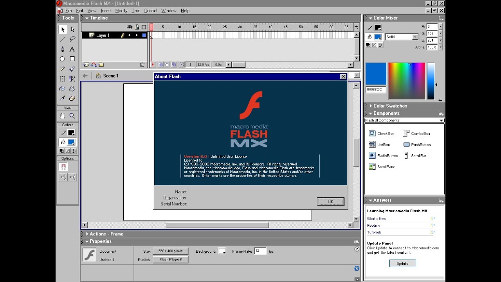Viewport: 501px width, 282px height.
Task: Collapse the Color Mixer panel
Action: click(371, 18)
